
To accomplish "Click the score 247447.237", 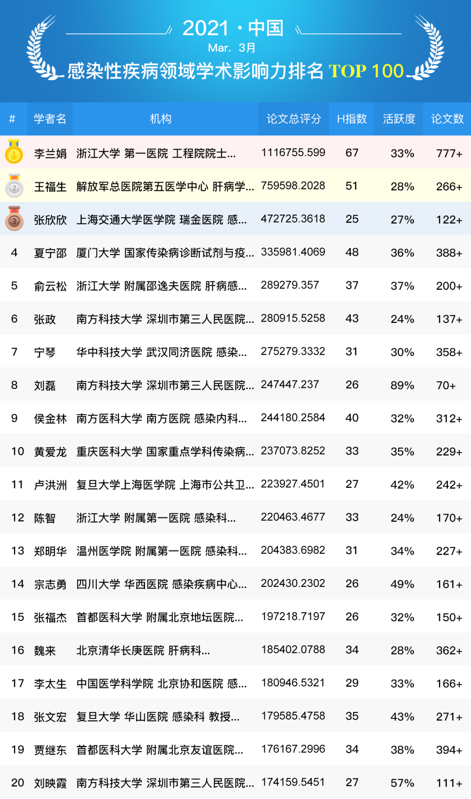I will pyautogui.click(x=290, y=385).
